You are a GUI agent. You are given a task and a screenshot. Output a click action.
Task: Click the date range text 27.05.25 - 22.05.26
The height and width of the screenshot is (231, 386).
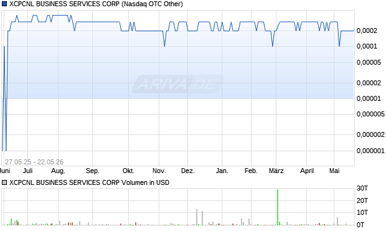pyautogui.click(x=34, y=162)
